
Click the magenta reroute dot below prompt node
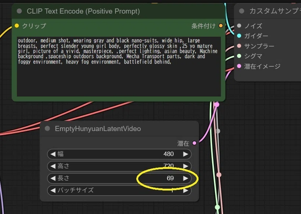tap(217, 105)
